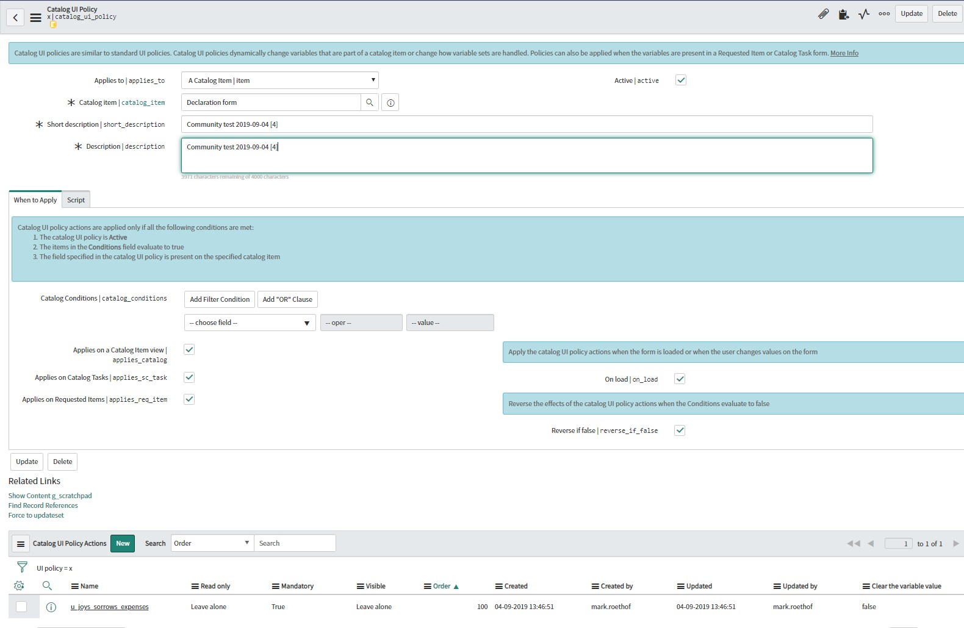Image resolution: width=964 pixels, height=628 pixels.
Task: Open Created by column menu icon
Action: pyautogui.click(x=595, y=587)
